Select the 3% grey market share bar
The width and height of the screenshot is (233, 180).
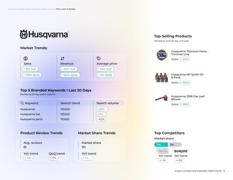[x=175, y=145]
